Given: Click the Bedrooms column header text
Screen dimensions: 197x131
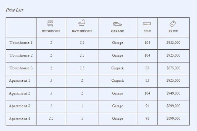Looking at the screenshot, I should click(x=51, y=31).
